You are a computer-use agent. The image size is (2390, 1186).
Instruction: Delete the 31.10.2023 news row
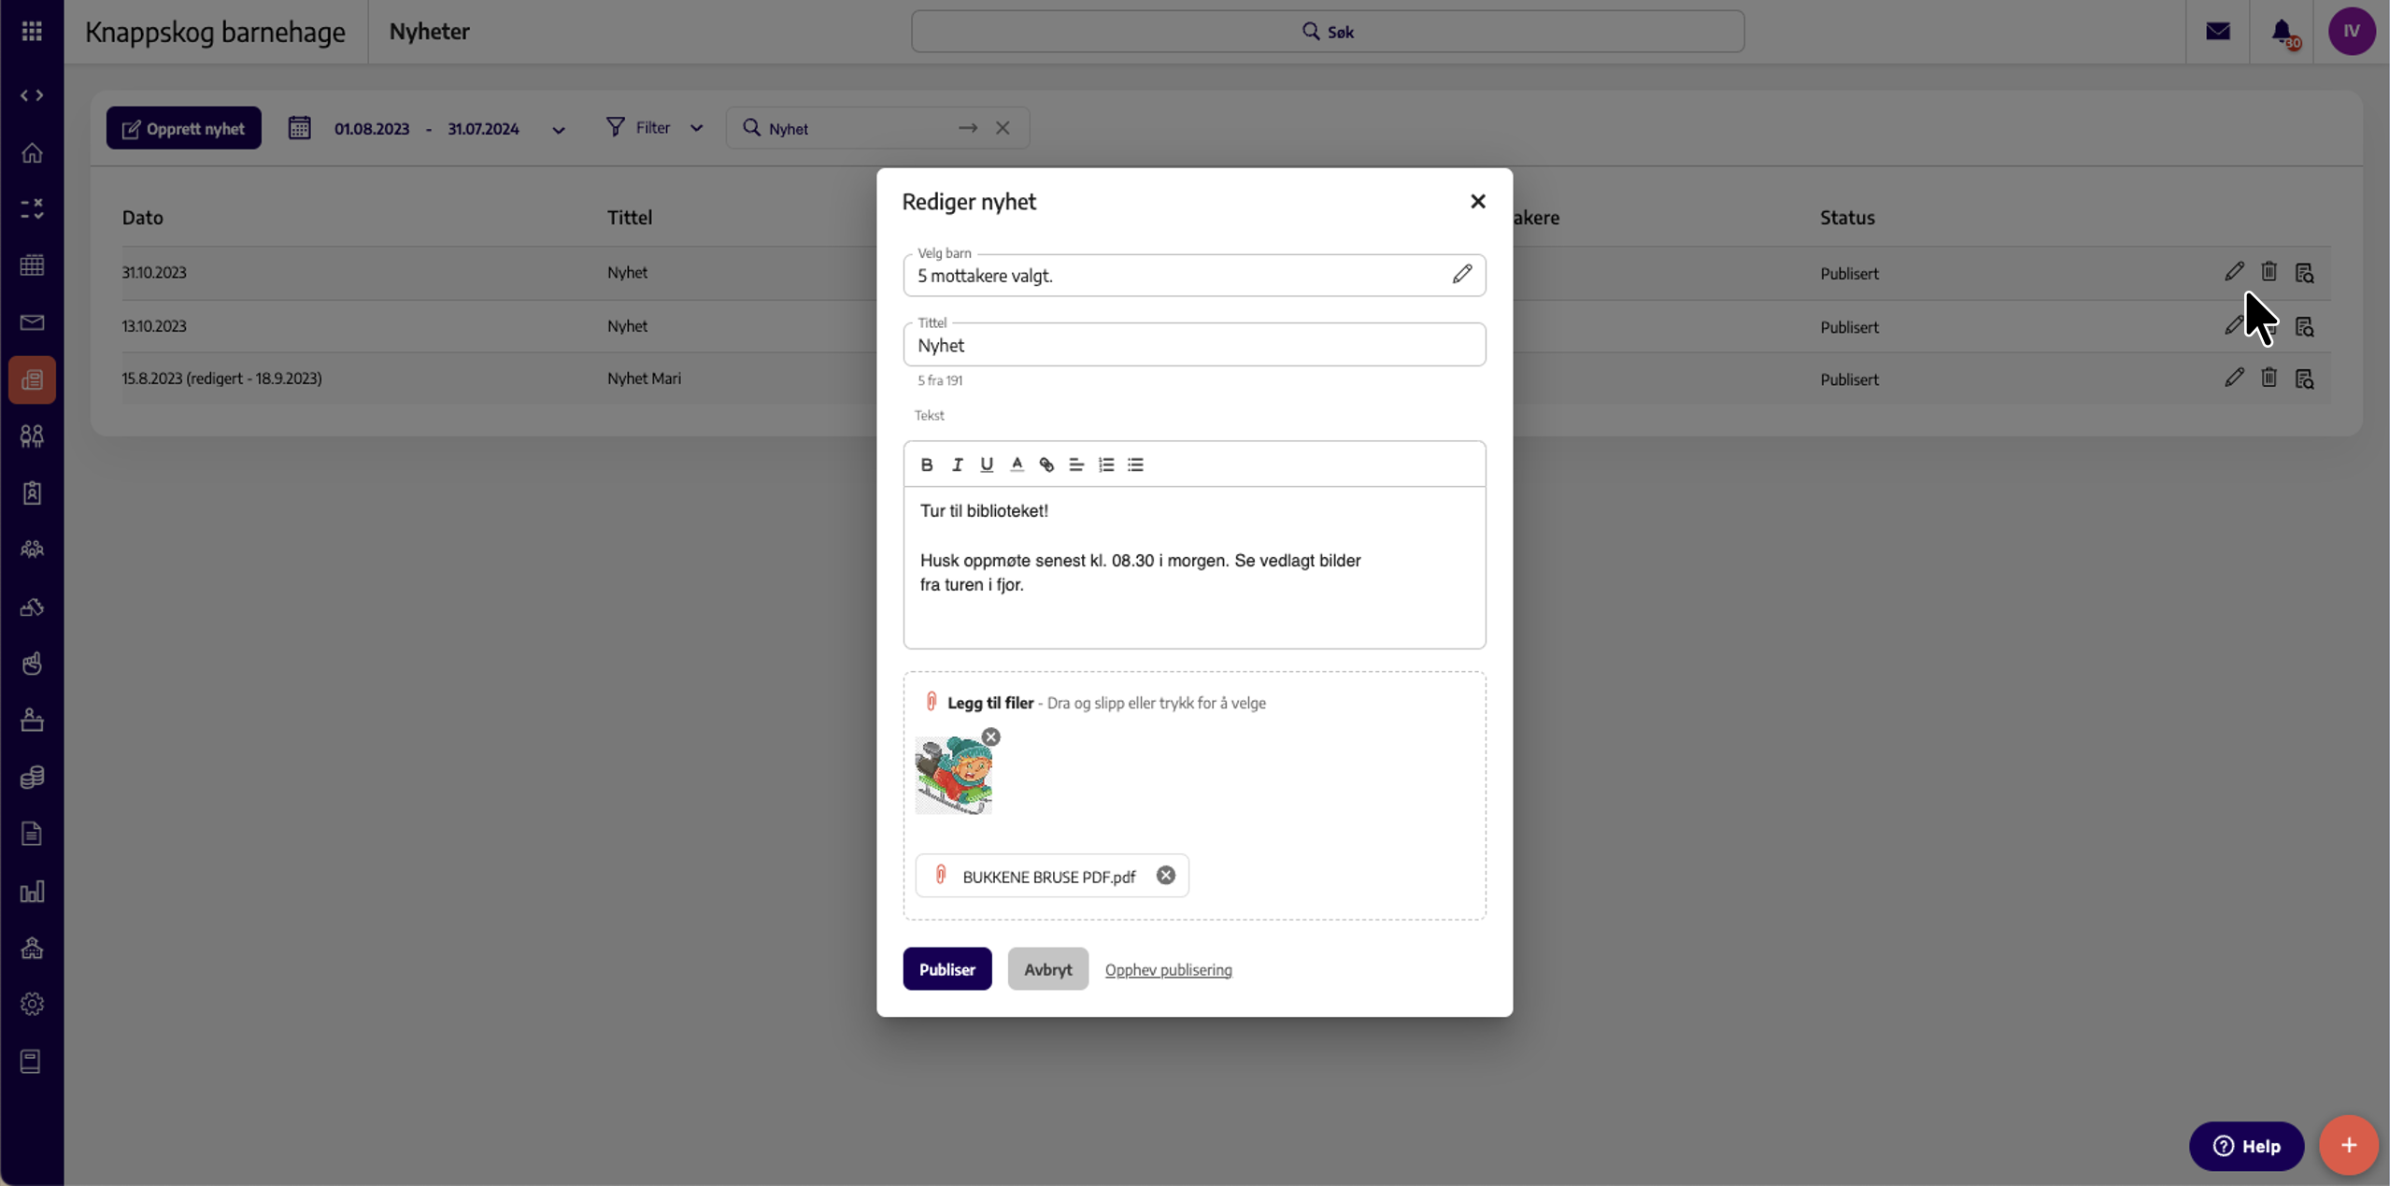coord(2269,272)
